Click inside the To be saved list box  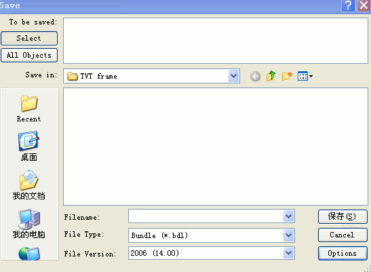tap(216, 41)
